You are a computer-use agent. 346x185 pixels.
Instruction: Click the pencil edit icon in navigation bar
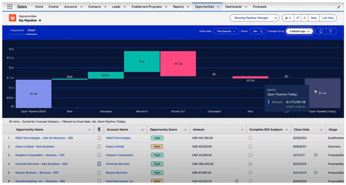click(x=339, y=7)
